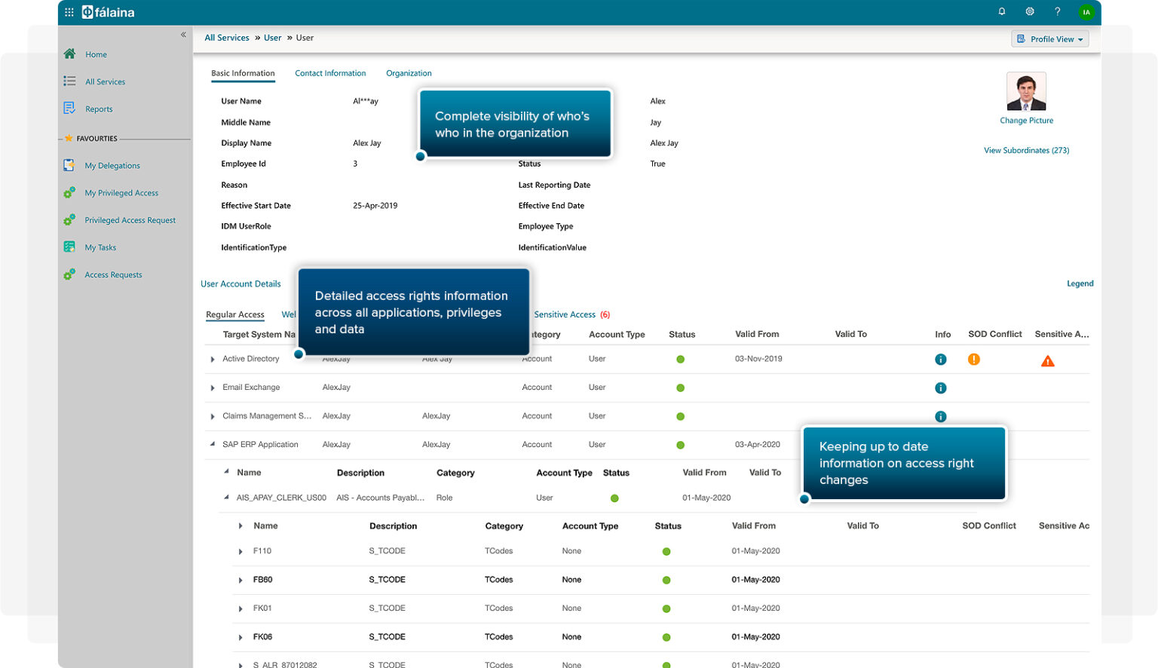
Task: Switch to the Organization tab
Action: point(409,73)
